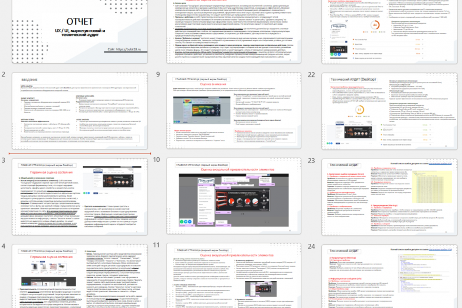Click slide number label 4

3,246
